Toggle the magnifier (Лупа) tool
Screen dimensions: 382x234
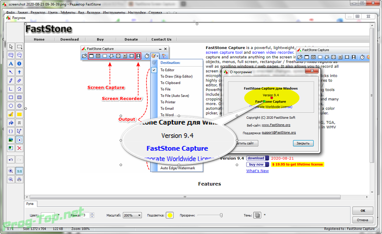tap(19, 140)
